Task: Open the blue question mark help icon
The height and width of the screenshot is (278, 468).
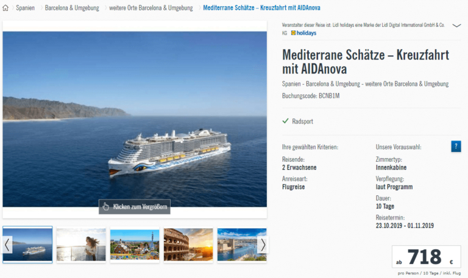Action: click(456, 147)
